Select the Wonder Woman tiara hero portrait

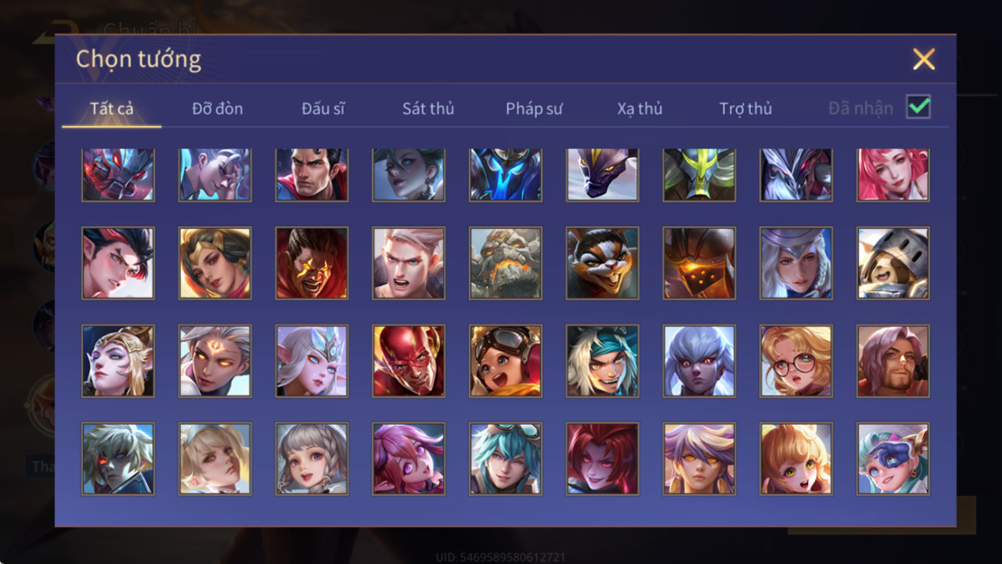click(x=215, y=263)
